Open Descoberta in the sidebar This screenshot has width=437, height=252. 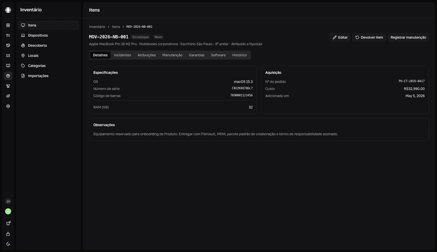[48, 46]
